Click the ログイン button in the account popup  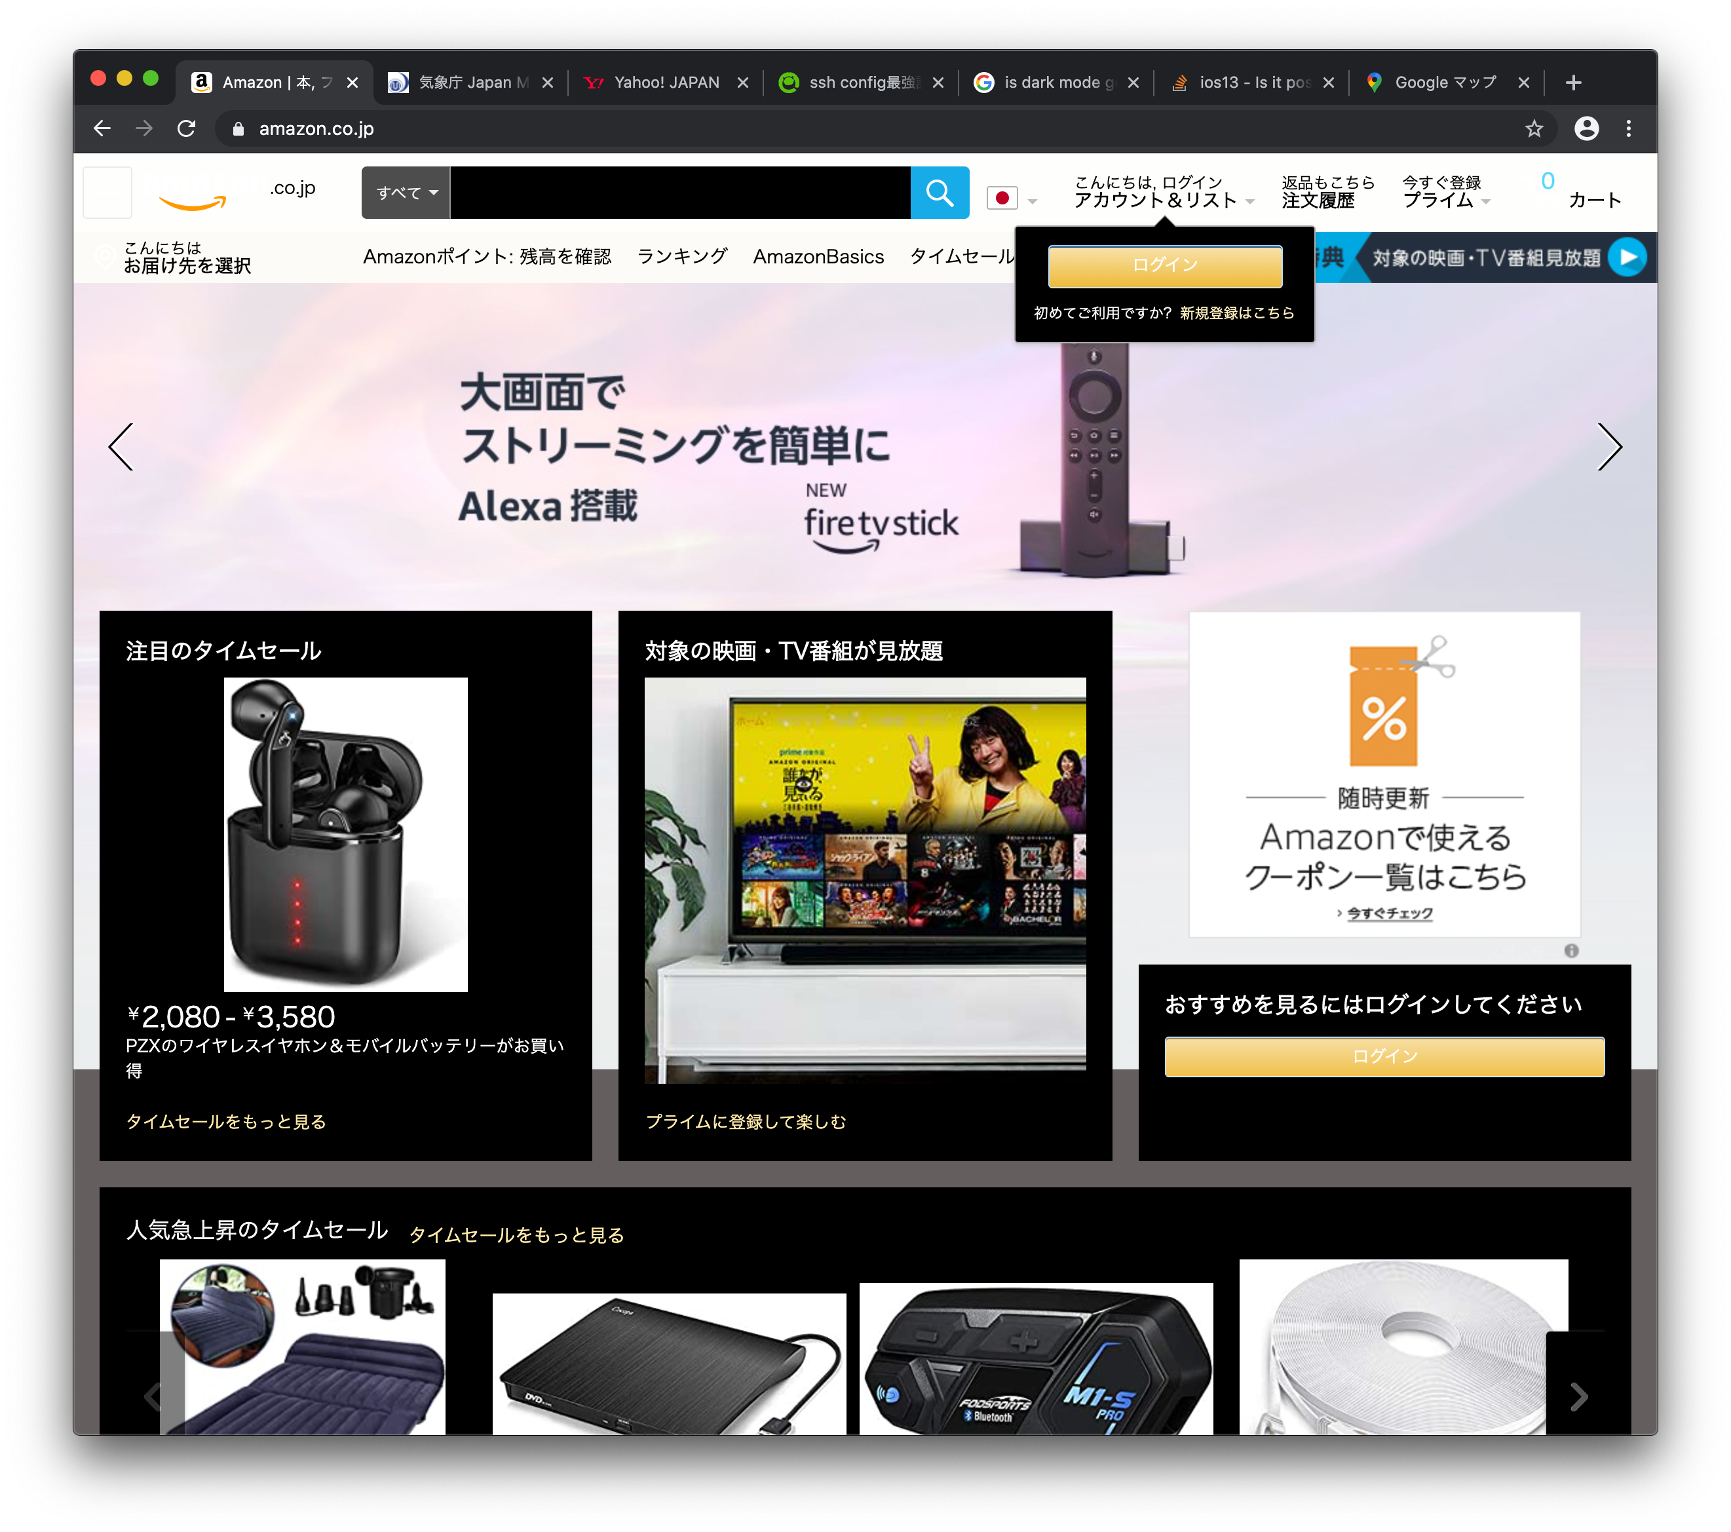click(x=1164, y=265)
